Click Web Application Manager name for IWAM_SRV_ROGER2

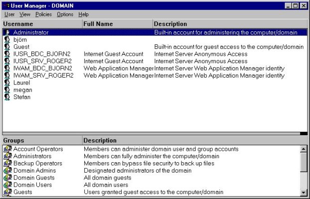pyautogui.click(x=119, y=76)
